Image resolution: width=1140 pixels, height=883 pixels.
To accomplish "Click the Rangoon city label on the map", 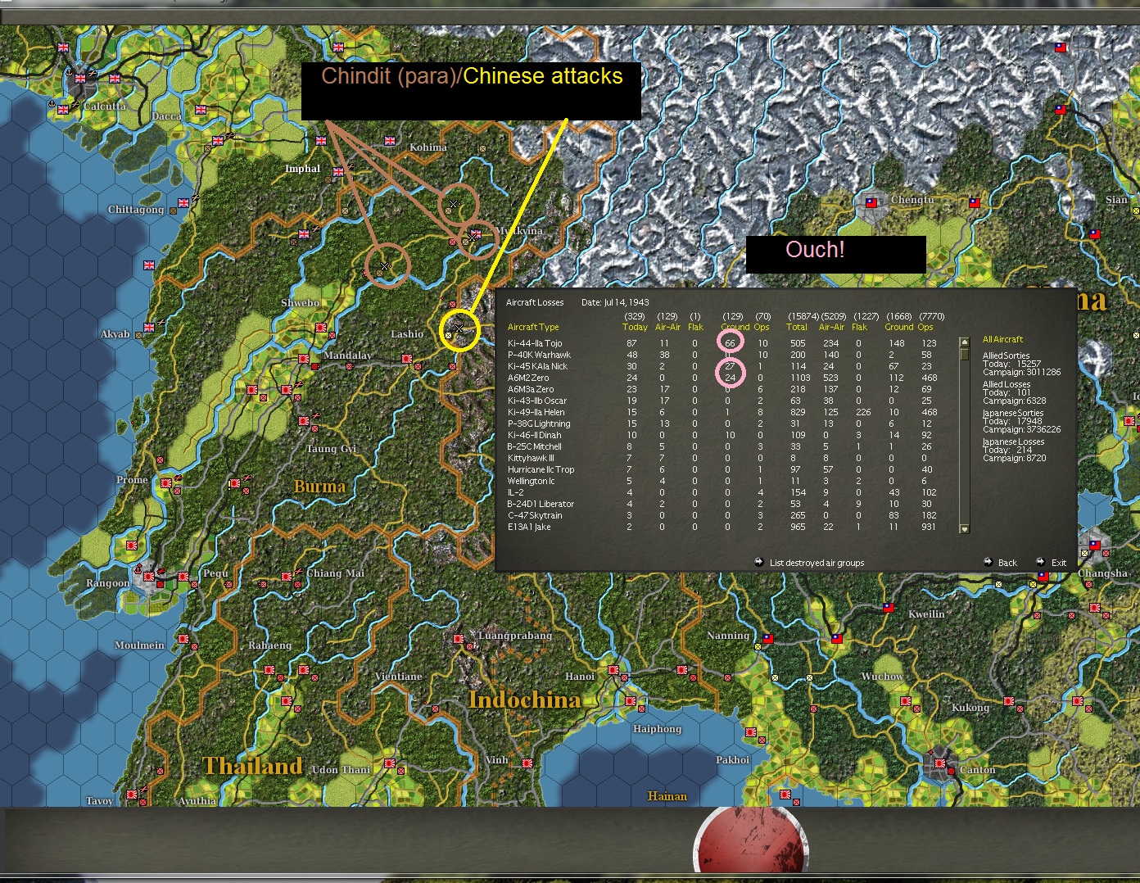I will click(x=108, y=583).
